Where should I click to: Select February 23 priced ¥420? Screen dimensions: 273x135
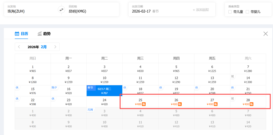coord(69,102)
